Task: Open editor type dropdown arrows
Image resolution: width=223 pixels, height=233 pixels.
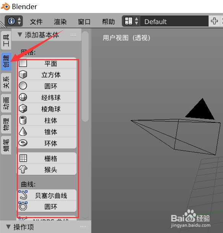Action: coord(19,21)
